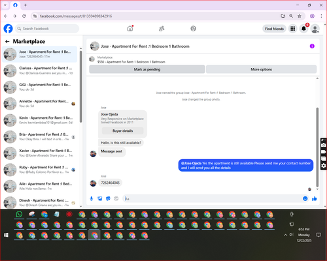The image size is (327, 261).
Task: Click the @Jose Ojeda mention link
Action: point(191,163)
